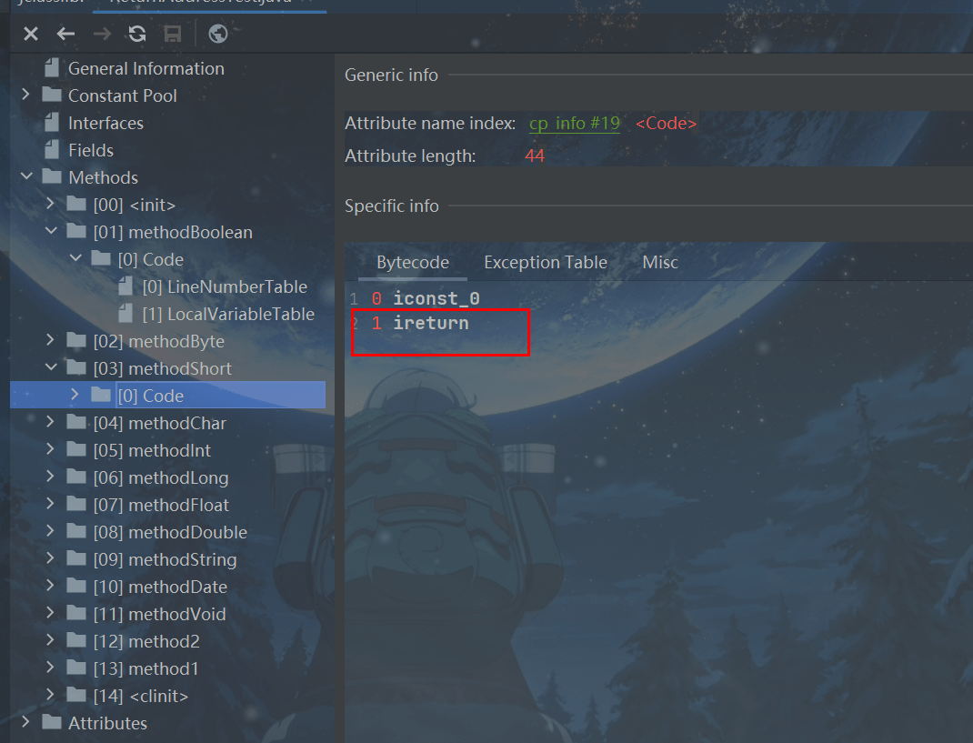Select the LineNumberTable file icon
Image resolution: width=973 pixels, height=743 pixels.
[125, 286]
